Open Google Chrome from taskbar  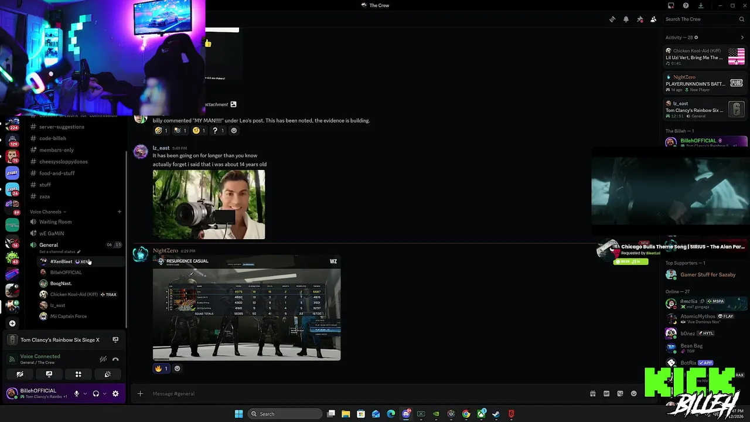(466, 414)
